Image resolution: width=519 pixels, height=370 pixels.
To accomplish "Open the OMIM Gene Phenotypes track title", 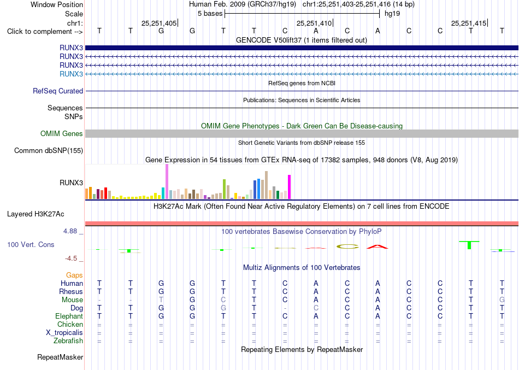I will click(302, 126).
